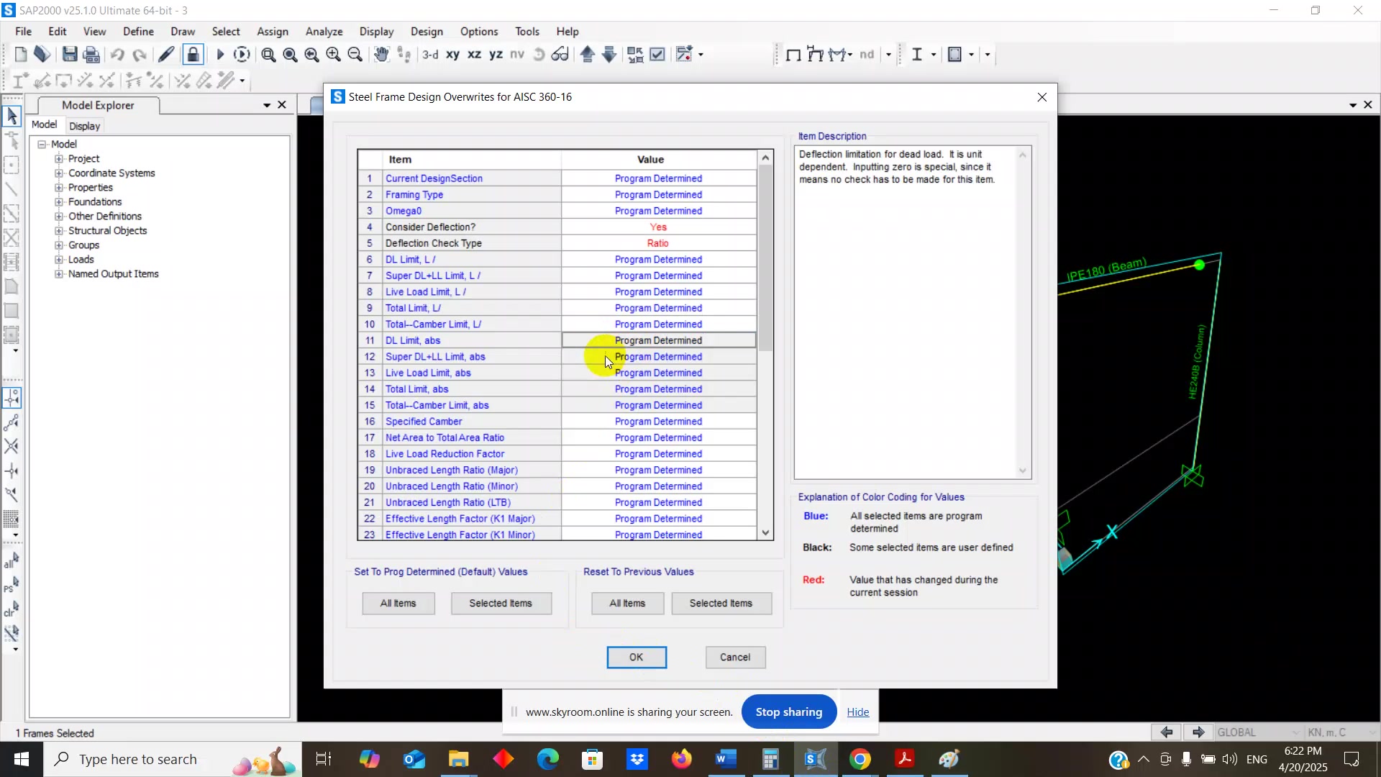Select the Live Load Limit, abs value cell
This screenshot has height=777, width=1381.
(x=658, y=373)
